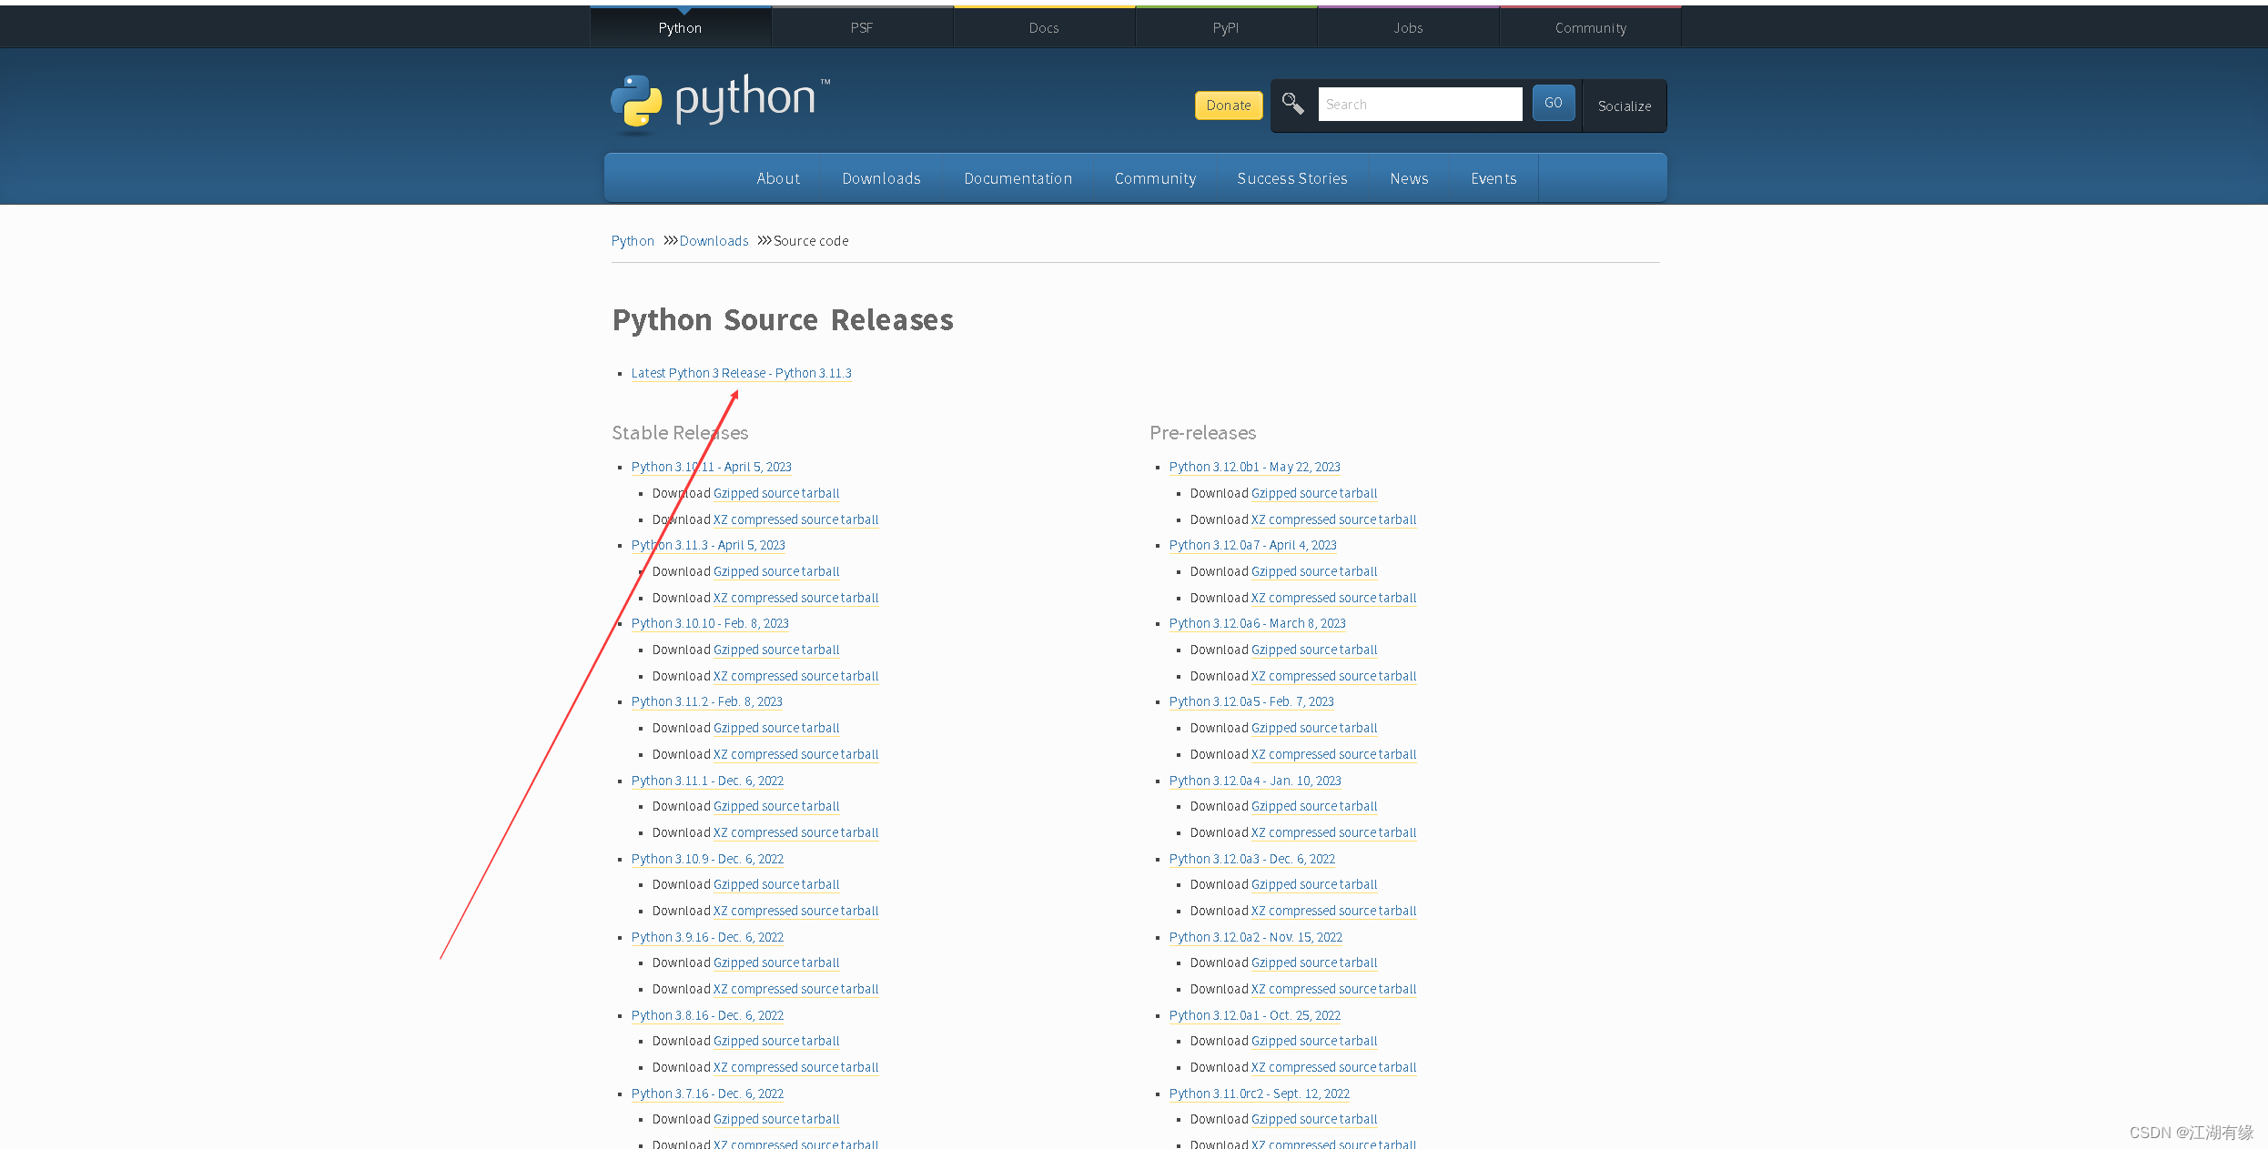This screenshot has width=2268, height=1149.
Task: Open the About navigation menu
Action: pos(778,178)
